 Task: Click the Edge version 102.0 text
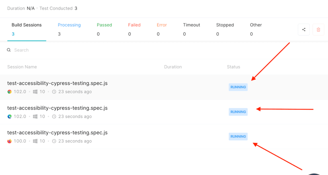pyautogui.click(x=20, y=116)
